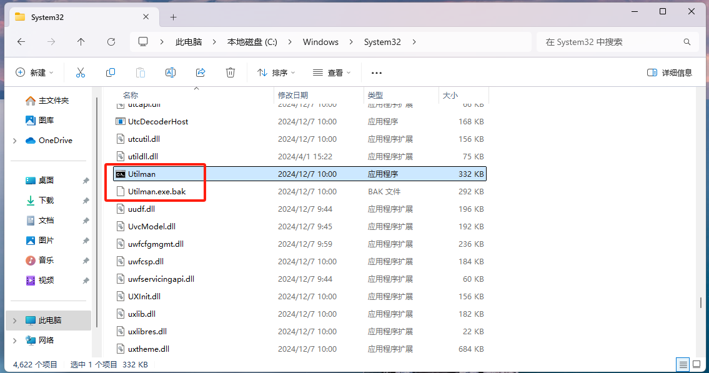Select the uwfservicingapi.dll file name
709x373 pixels.
pyautogui.click(x=161, y=279)
